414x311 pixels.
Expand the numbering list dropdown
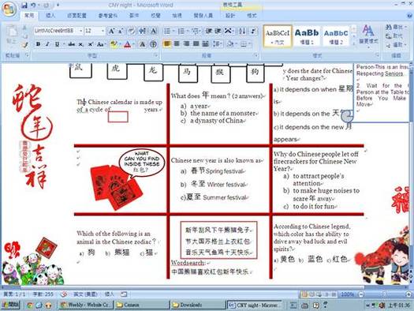(188, 32)
